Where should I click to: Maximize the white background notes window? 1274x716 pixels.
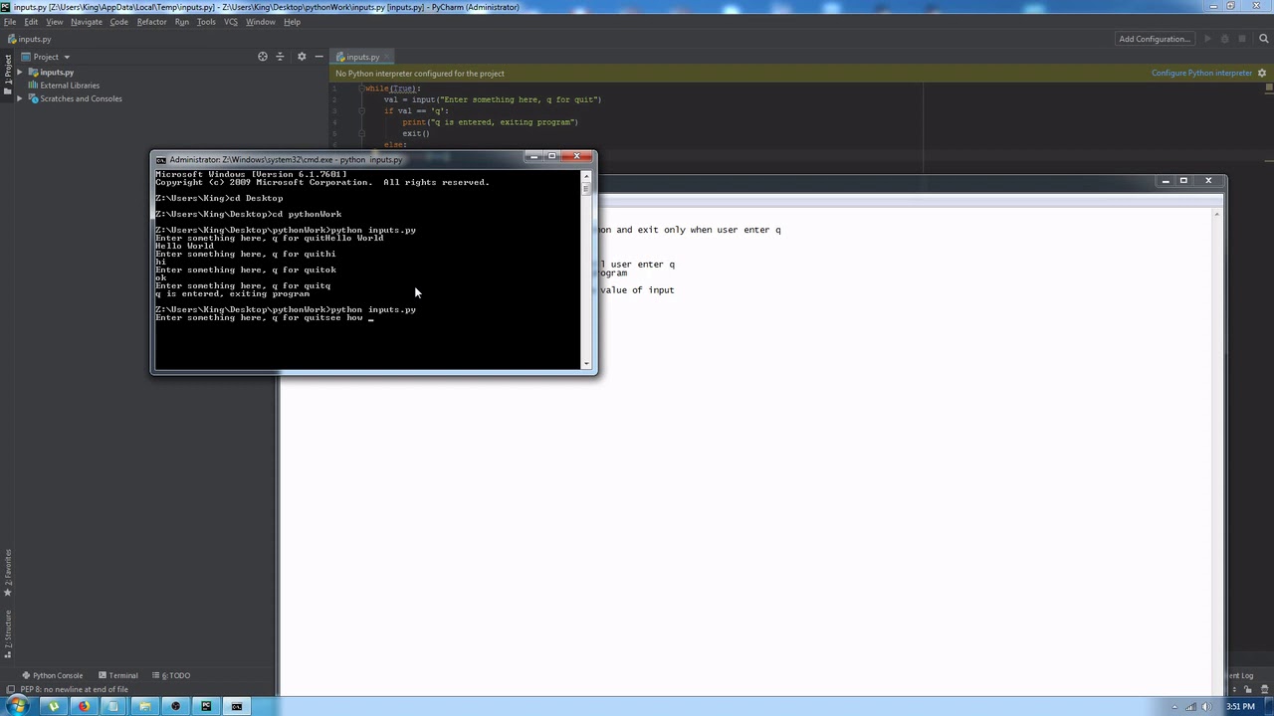coord(1183,181)
